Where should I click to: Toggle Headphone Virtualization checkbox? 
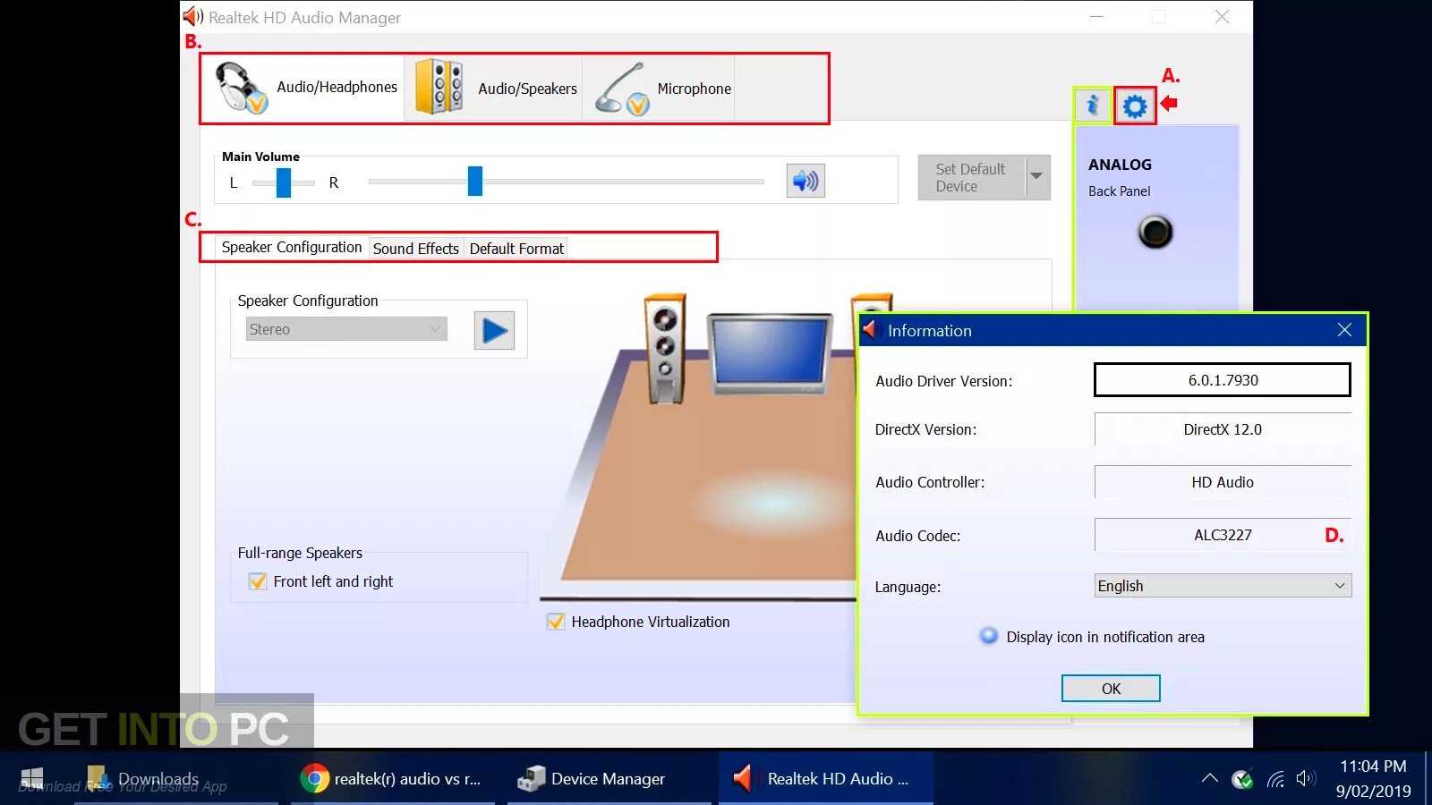click(556, 622)
